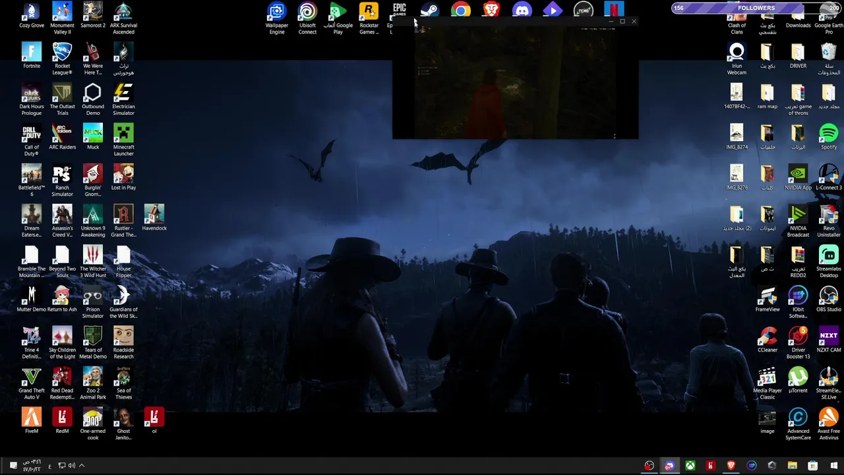This screenshot has width=844, height=475.
Task: Select the NVIDIA Broadcast icon
Action: [x=798, y=221]
